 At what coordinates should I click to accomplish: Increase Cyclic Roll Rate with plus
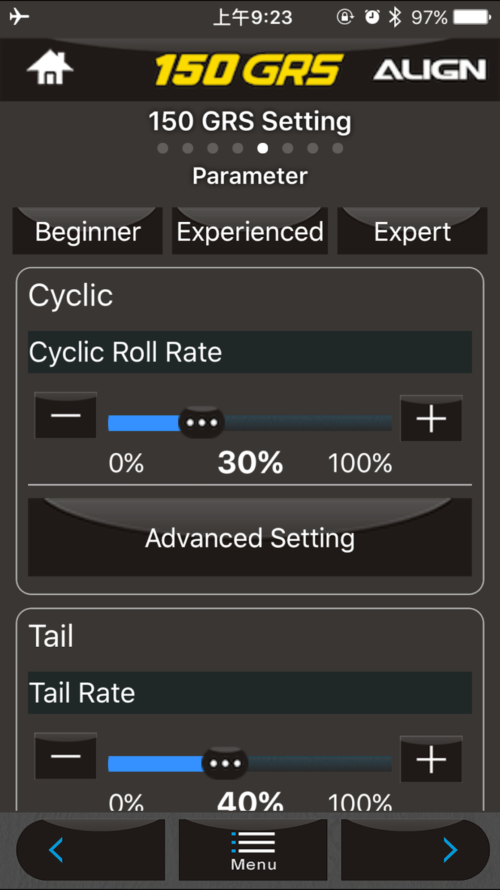(x=431, y=418)
